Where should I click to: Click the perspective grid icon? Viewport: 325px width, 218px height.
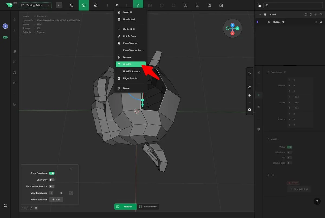(249, 87)
